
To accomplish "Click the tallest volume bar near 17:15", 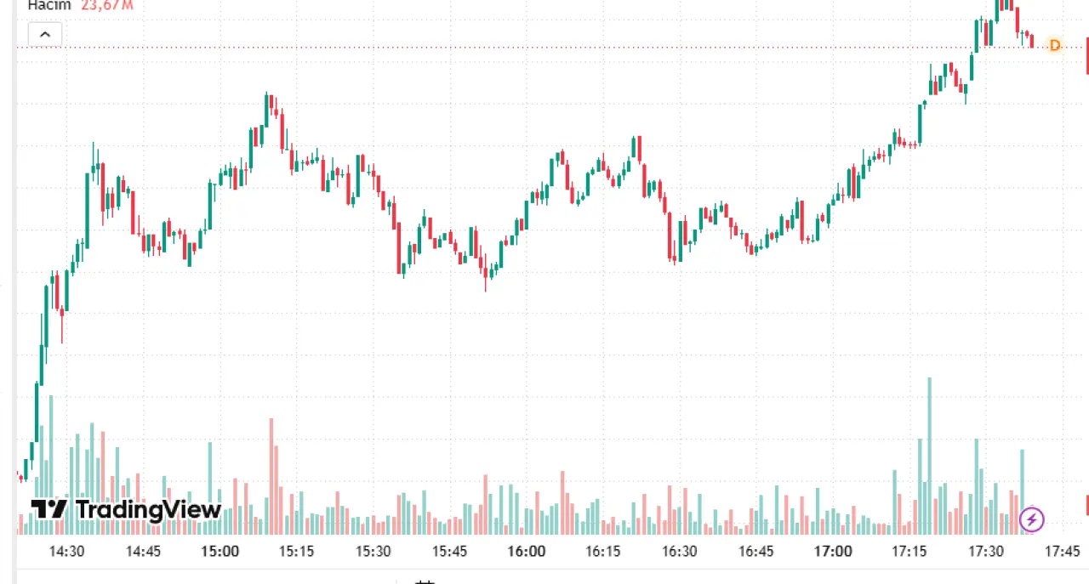I will pyautogui.click(x=929, y=456).
